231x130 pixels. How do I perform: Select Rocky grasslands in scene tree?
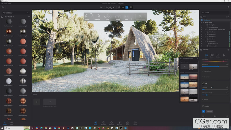point(213,27)
